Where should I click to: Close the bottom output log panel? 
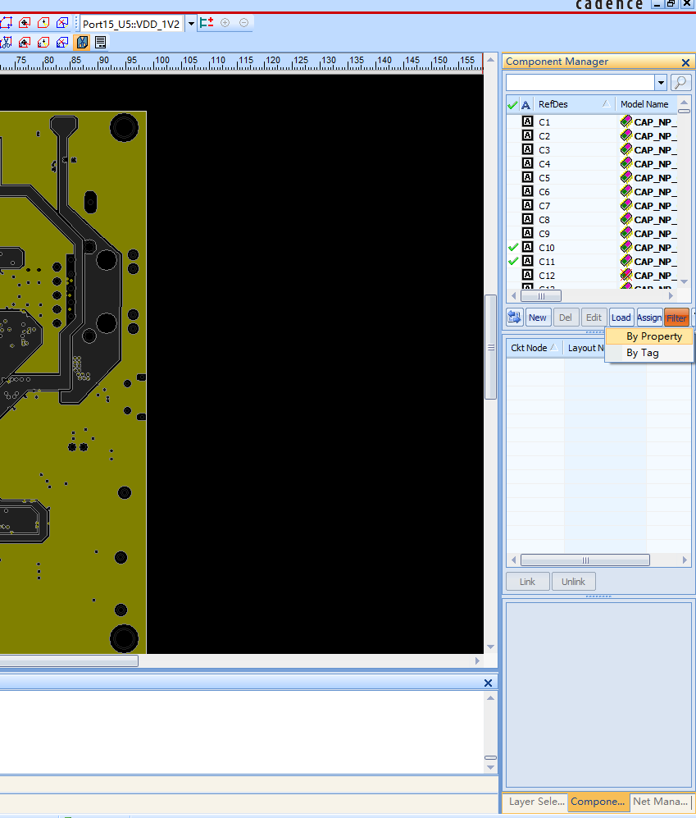tap(488, 683)
